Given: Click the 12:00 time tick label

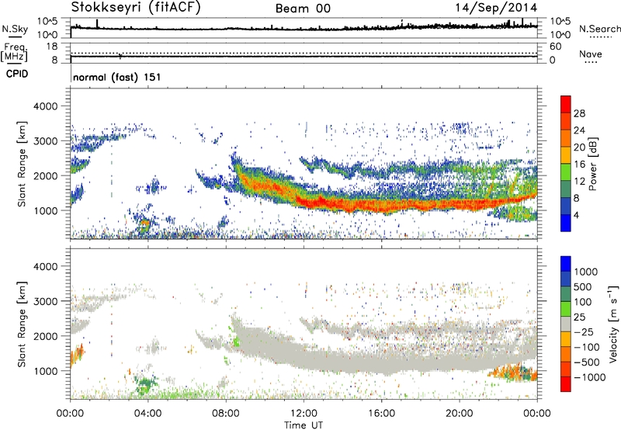Looking at the screenshot, I should (x=304, y=414).
